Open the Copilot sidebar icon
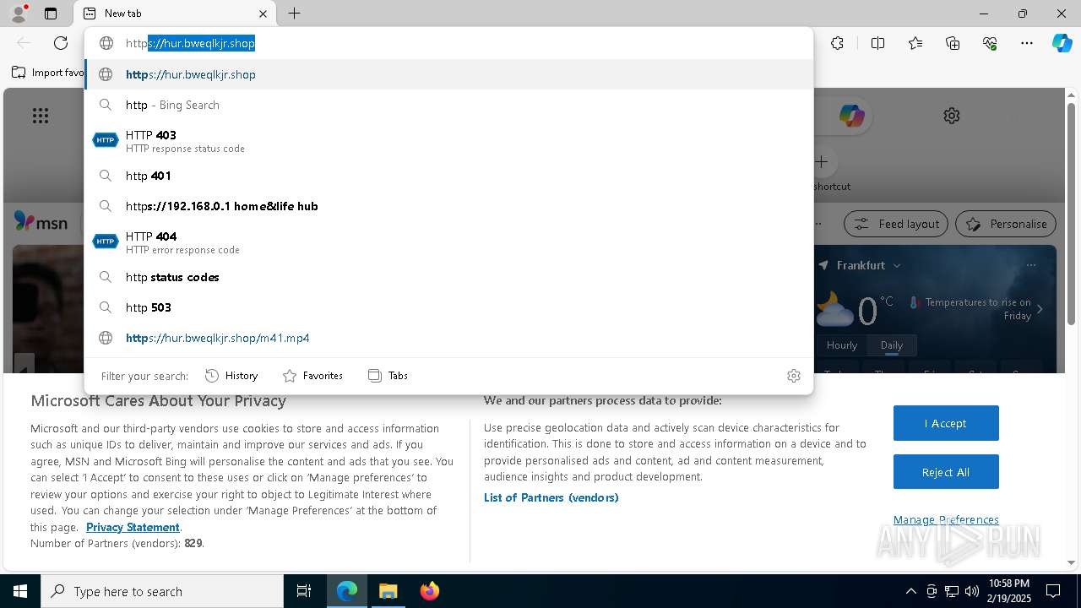The image size is (1081, 608). [1062, 43]
